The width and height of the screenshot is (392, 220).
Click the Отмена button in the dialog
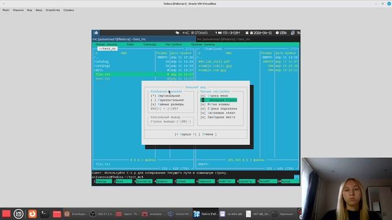[x=208, y=134]
